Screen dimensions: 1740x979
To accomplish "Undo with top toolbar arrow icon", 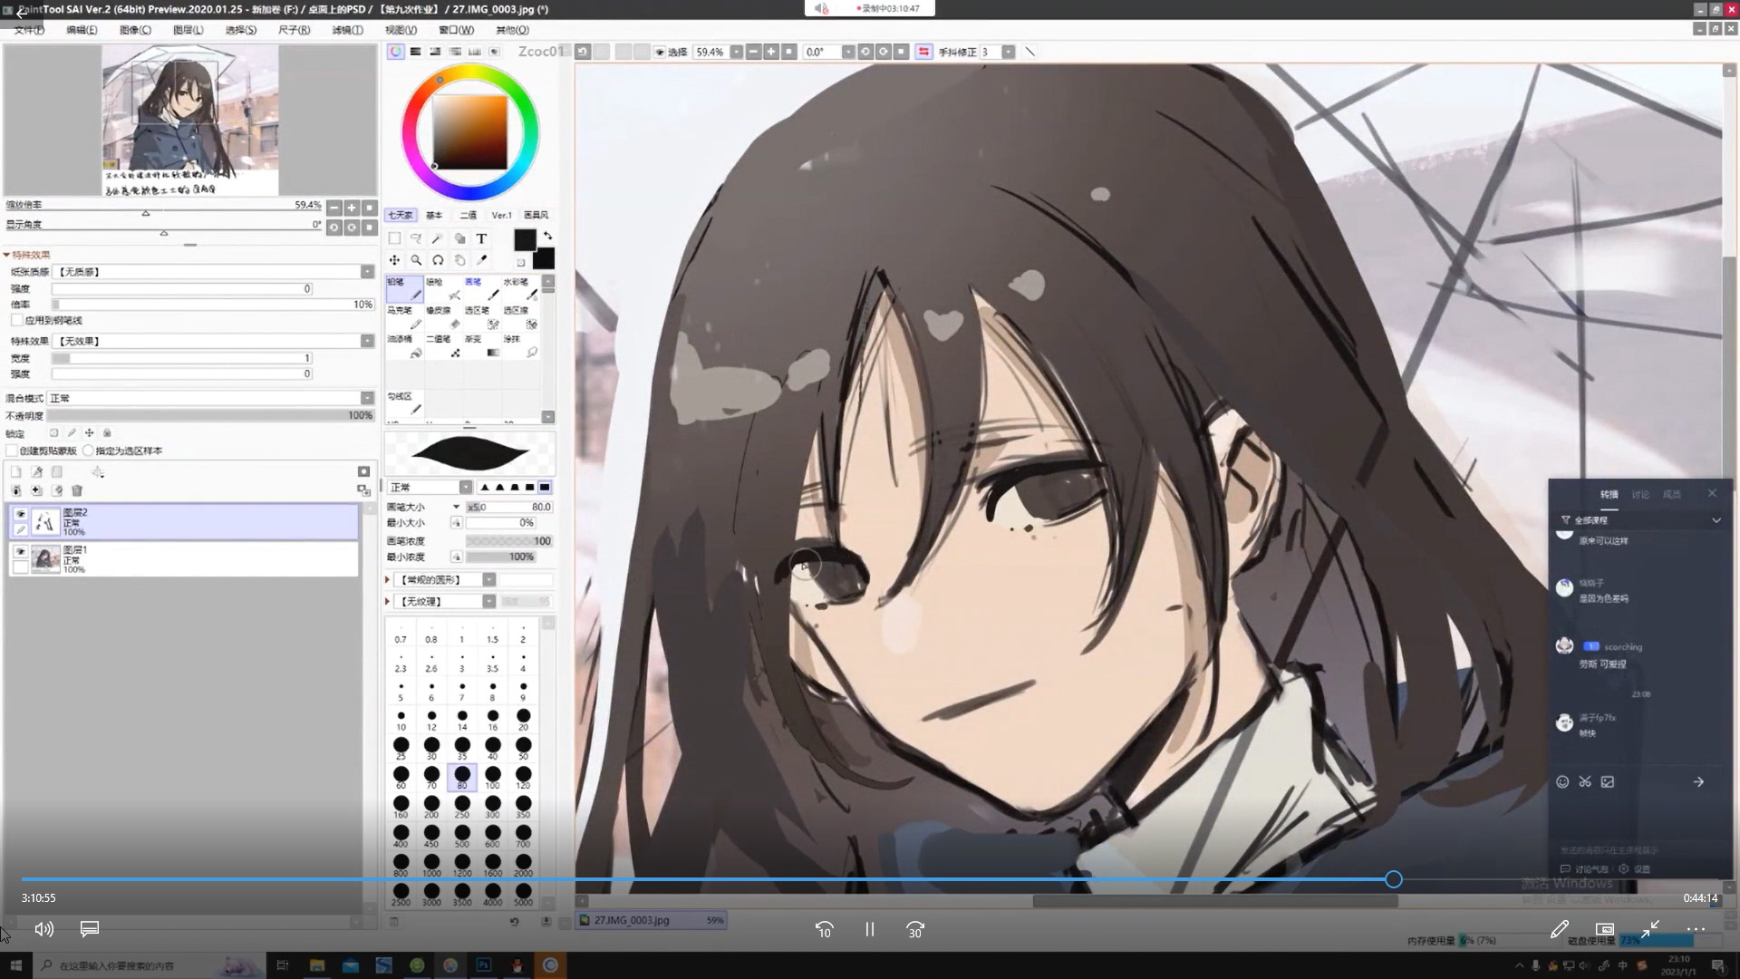I will click(x=583, y=52).
